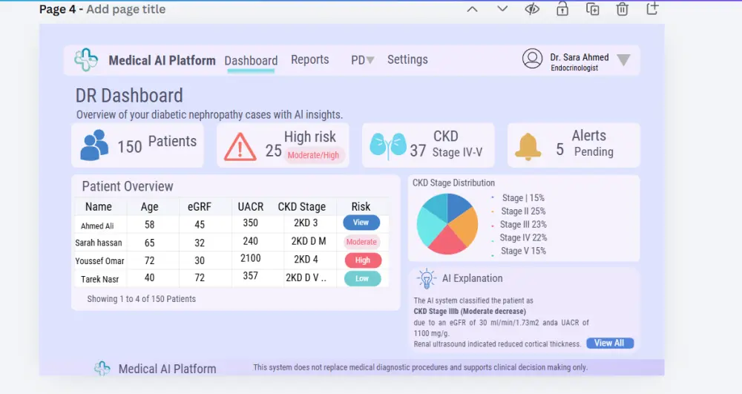Click the 'Patient Overview' heading
Viewport: 742px width, 394px height.
coord(128,186)
